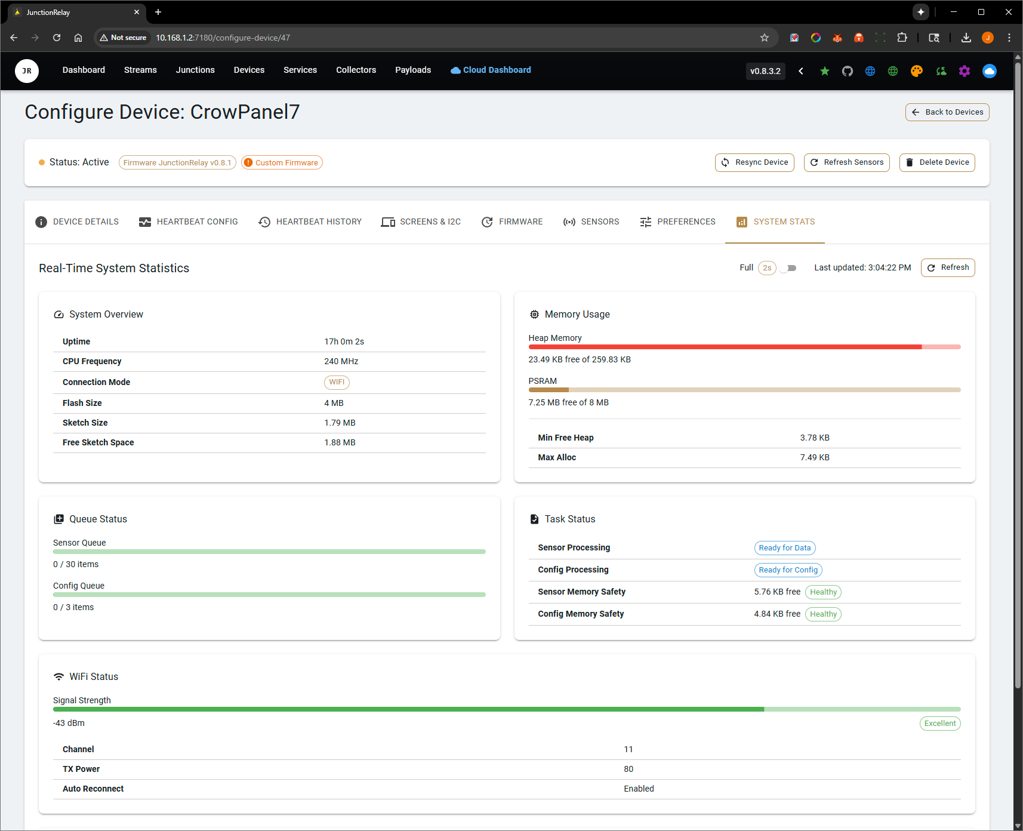Click Back to Devices button
Screen dimensions: 1023x831
coord(947,112)
